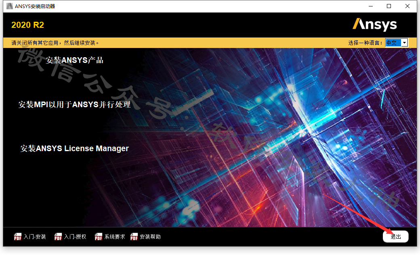The height and width of the screenshot is (266, 420).
Task: Open the 安装帮助 help link
Action: click(x=150, y=237)
